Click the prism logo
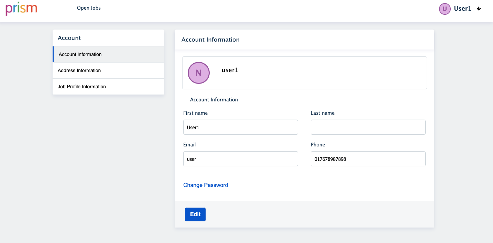 (x=21, y=9)
